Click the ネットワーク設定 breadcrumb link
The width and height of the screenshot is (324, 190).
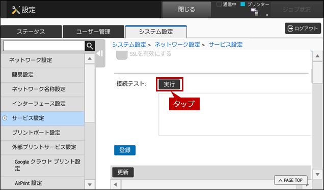click(177, 45)
